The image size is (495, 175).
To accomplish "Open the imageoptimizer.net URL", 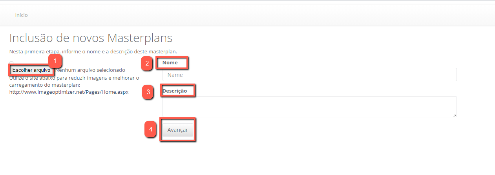I will pyautogui.click(x=69, y=92).
